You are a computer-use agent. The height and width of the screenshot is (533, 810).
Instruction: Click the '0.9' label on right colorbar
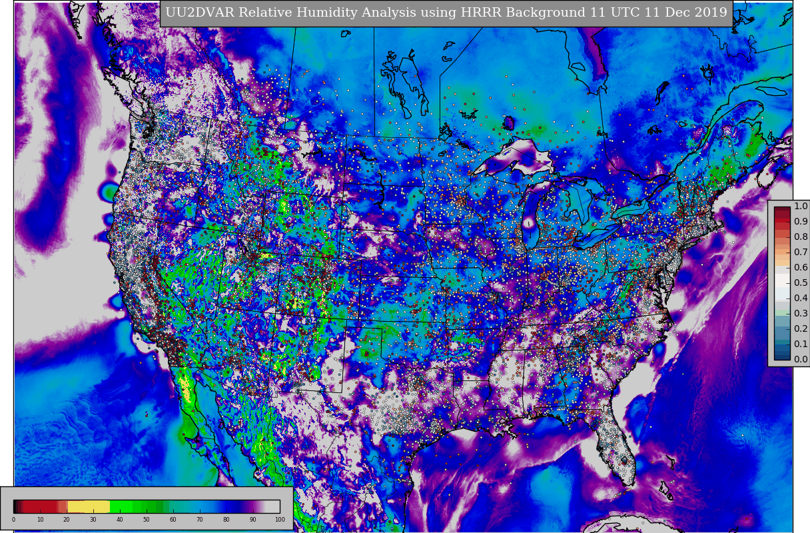coord(801,222)
